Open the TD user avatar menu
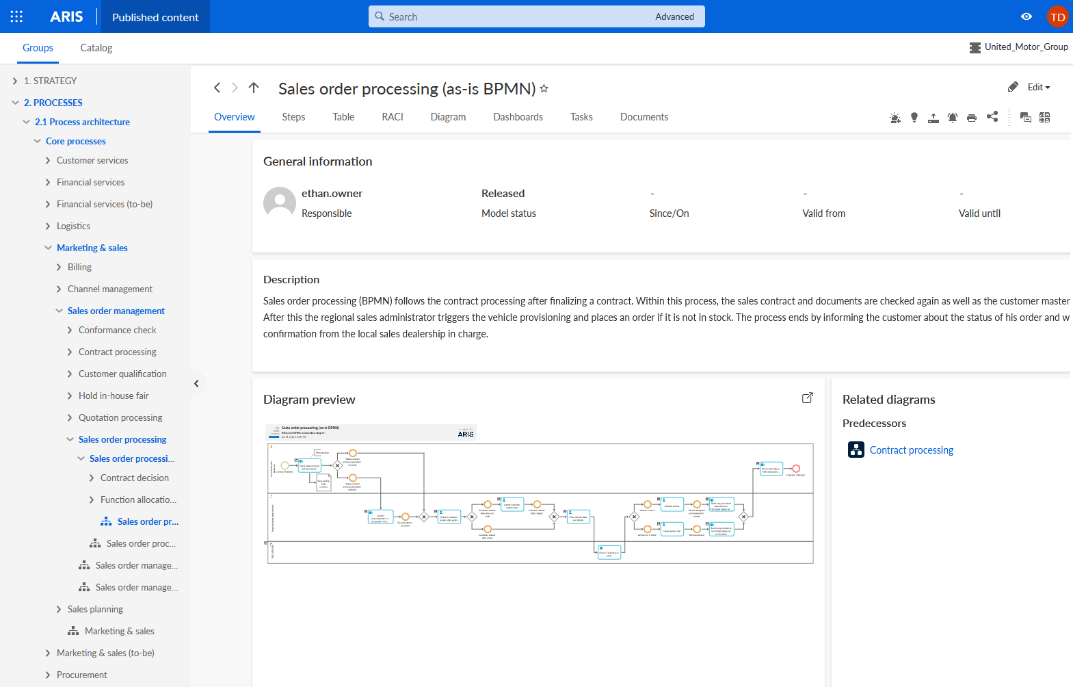 (1057, 17)
